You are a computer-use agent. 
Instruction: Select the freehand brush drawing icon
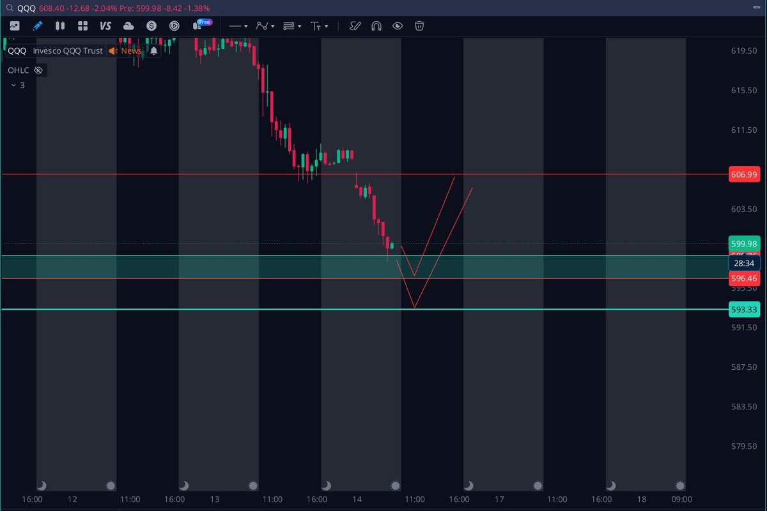pos(355,26)
